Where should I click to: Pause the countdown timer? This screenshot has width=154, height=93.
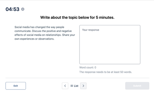pyautogui.click(x=23, y=9)
